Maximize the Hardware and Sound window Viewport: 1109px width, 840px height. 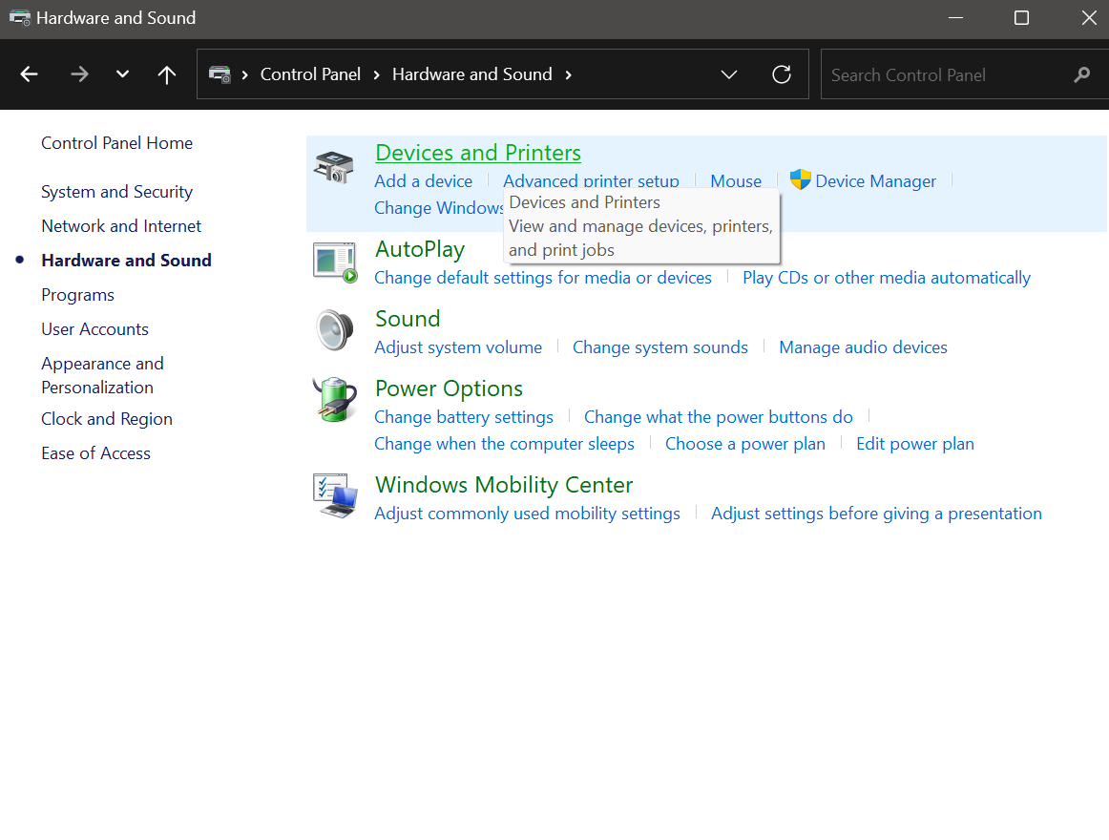click(1021, 18)
